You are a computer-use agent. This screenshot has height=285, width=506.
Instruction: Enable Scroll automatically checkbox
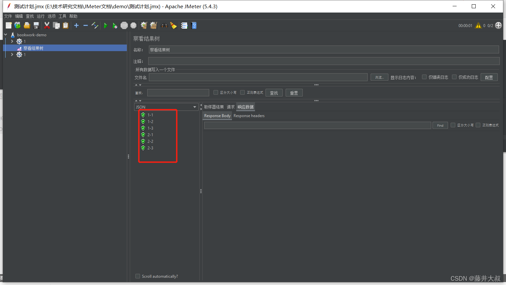point(138,276)
